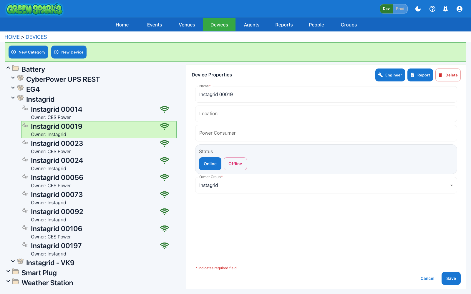Expand the Smart Plug chevron
The width and height of the screenshot is (471, 294).
click(x=8, y=271)
